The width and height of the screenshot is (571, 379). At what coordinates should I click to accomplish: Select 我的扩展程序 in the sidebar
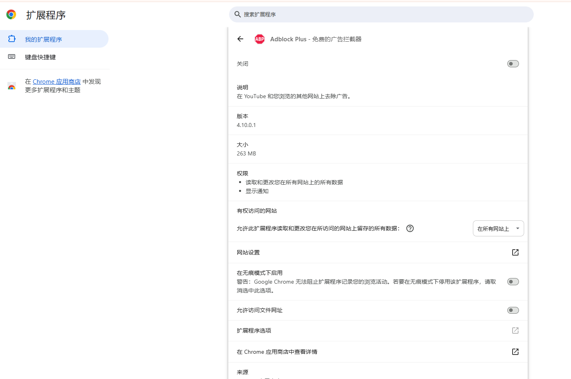54,39
